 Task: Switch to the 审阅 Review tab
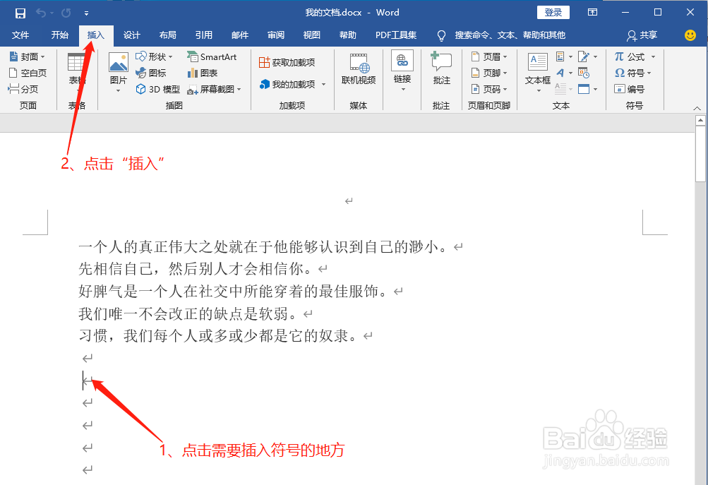click(276, 35)
